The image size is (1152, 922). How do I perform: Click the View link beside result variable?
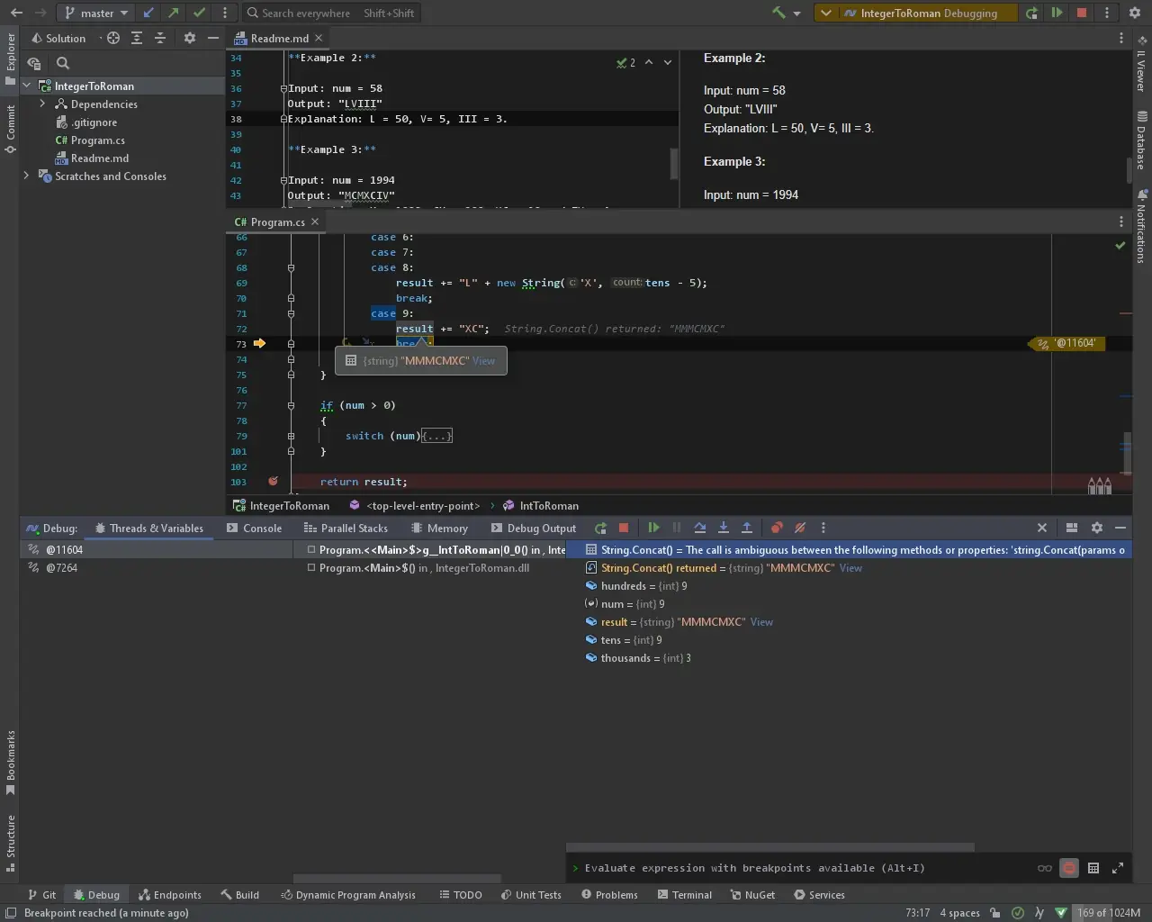[x=761, y=622]
